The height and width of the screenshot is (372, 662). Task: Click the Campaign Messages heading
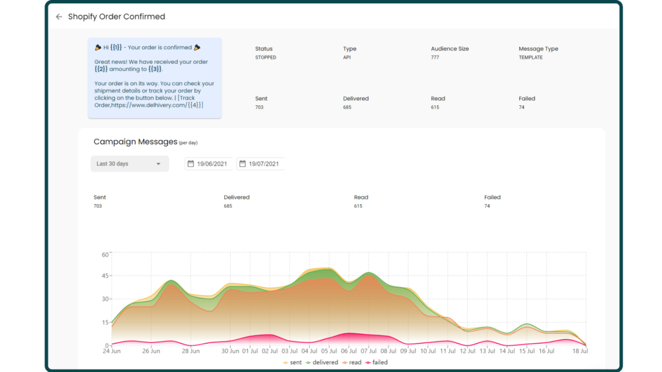pyautogui.click(x=135, y=141)
